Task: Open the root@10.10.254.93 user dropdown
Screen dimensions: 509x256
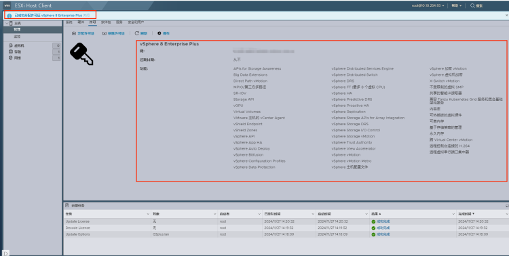Action: coord(428,5)
